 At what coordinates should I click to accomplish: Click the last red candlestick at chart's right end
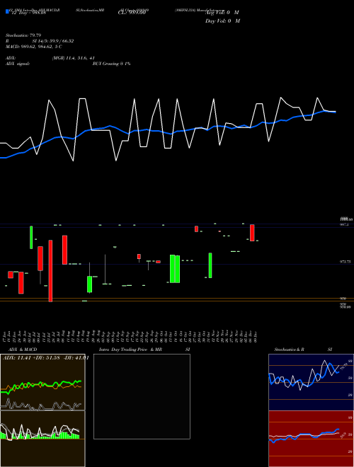click(252, 233)
